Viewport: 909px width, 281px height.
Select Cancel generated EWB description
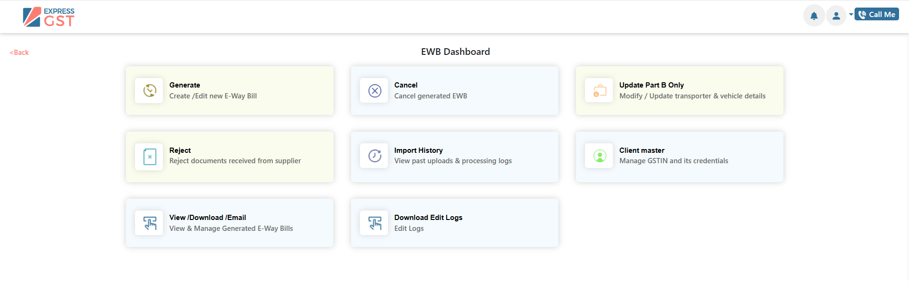point(430,96)
